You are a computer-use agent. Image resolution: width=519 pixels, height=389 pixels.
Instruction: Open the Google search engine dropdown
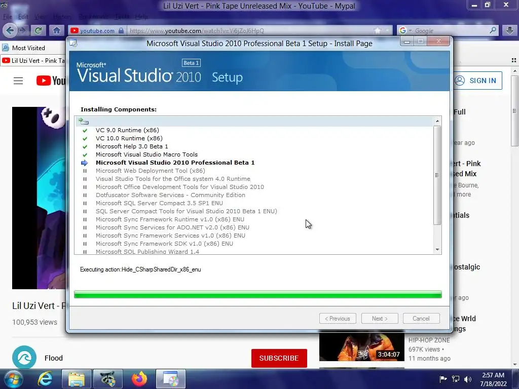coord(411,30)
